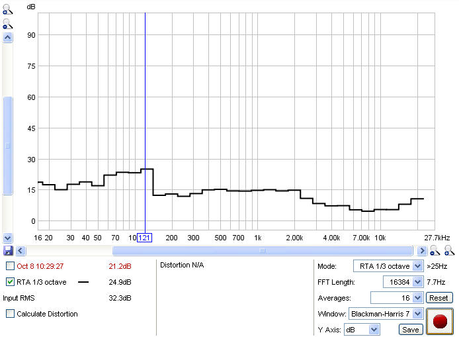Click the Oct 8 10:29:27 trace label

tap(40, 266)
